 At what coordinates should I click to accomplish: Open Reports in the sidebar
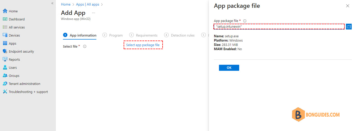(14, 59)
